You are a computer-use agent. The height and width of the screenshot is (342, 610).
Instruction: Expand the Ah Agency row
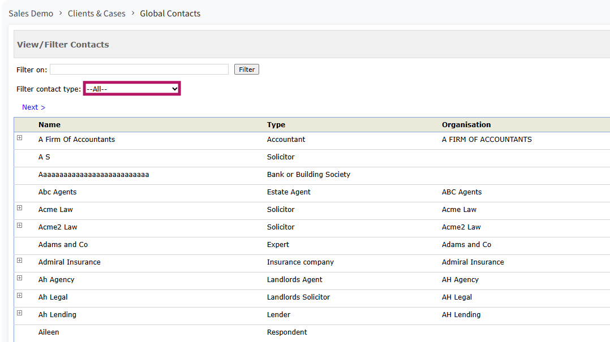[x=19, y=278]
